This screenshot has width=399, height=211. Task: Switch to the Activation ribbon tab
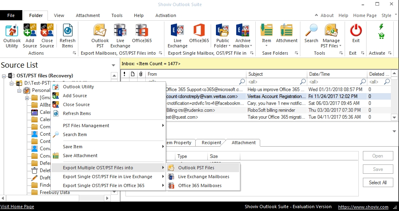click(166, 15)
